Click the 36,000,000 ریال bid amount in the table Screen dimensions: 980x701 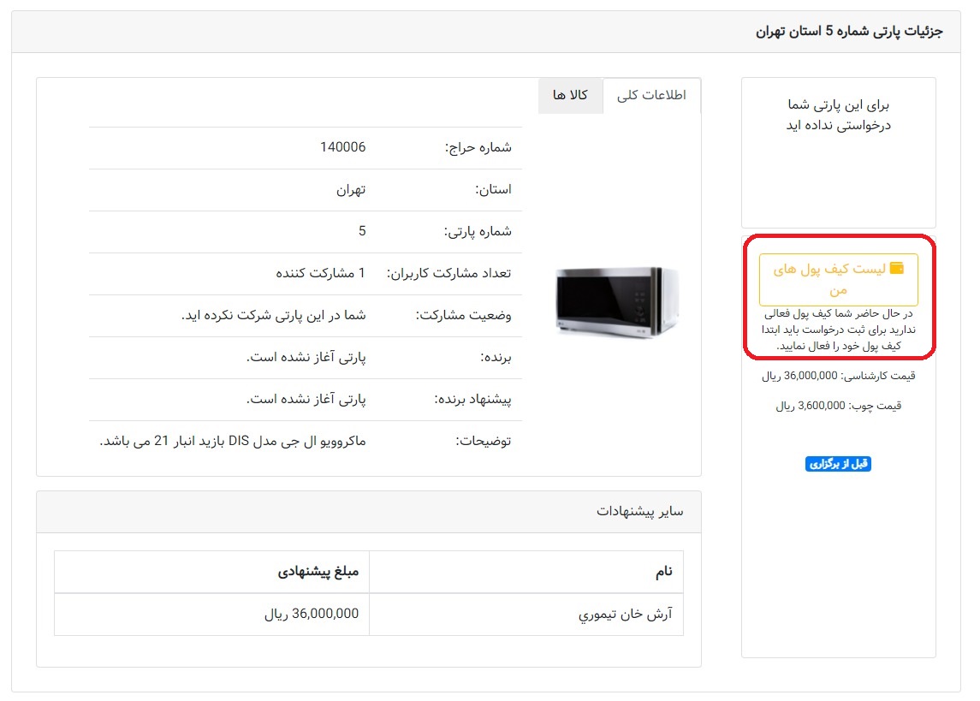tap(312, 614)
